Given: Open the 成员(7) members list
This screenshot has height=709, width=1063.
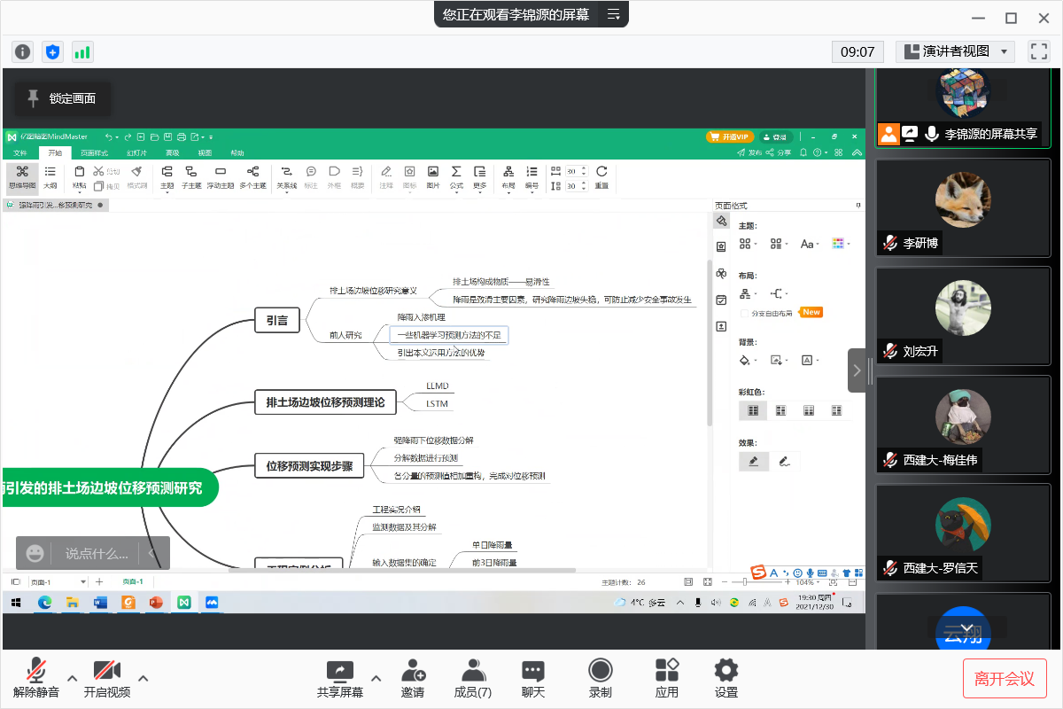Looking at the screenshot, I should coord(472,678).
